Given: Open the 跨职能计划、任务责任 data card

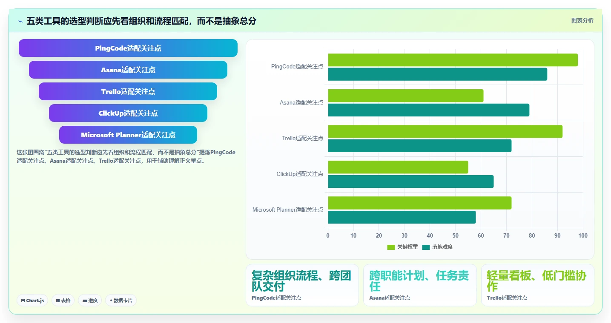Looking at the screenshot, I should pos(420,285).
